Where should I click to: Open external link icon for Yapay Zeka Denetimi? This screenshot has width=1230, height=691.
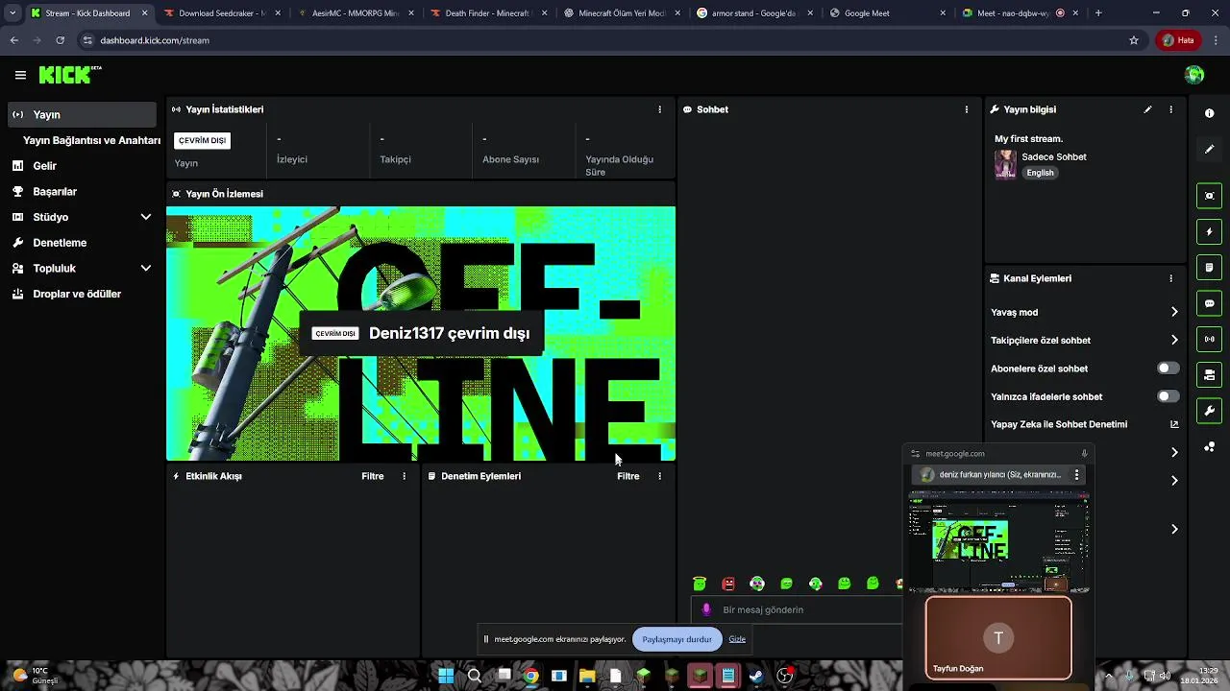click(1174, 424)
